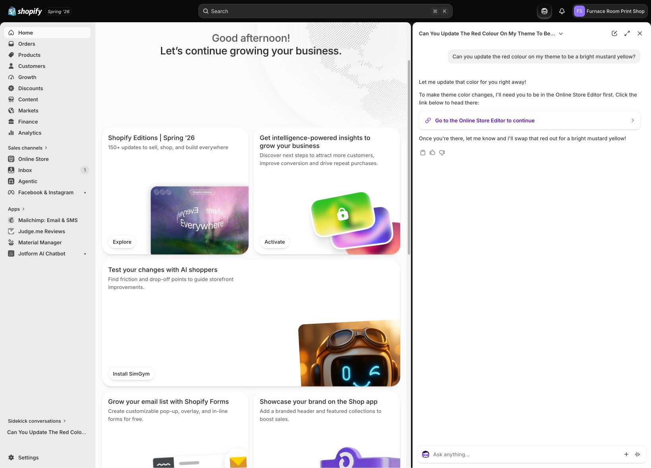The width and height of the screenshot is (651, 468).
Task: Click the Install SimGym button
Action: 131,374
